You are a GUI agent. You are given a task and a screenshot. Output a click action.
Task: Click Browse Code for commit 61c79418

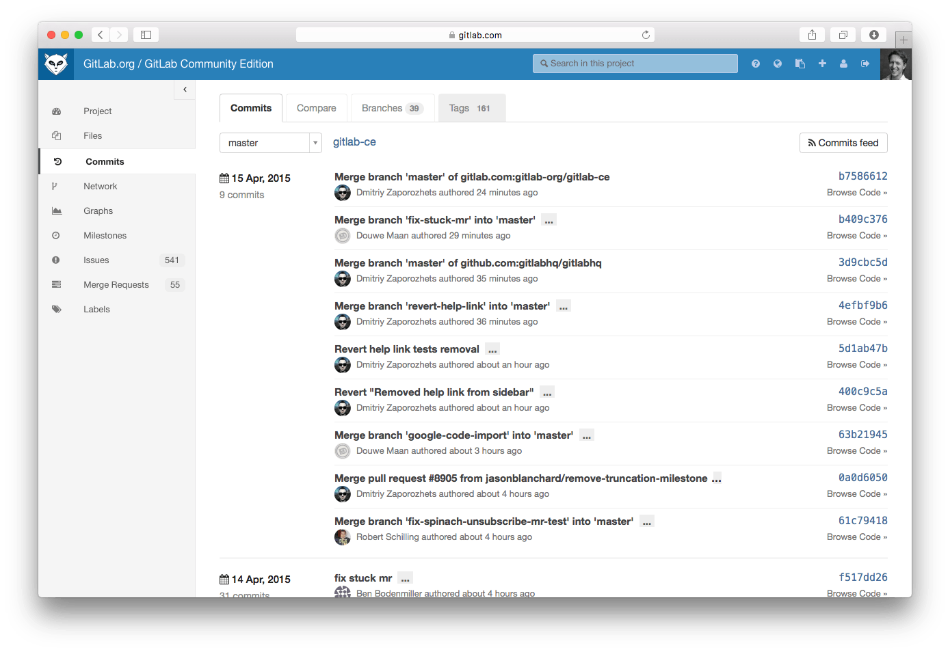(857, 536)
